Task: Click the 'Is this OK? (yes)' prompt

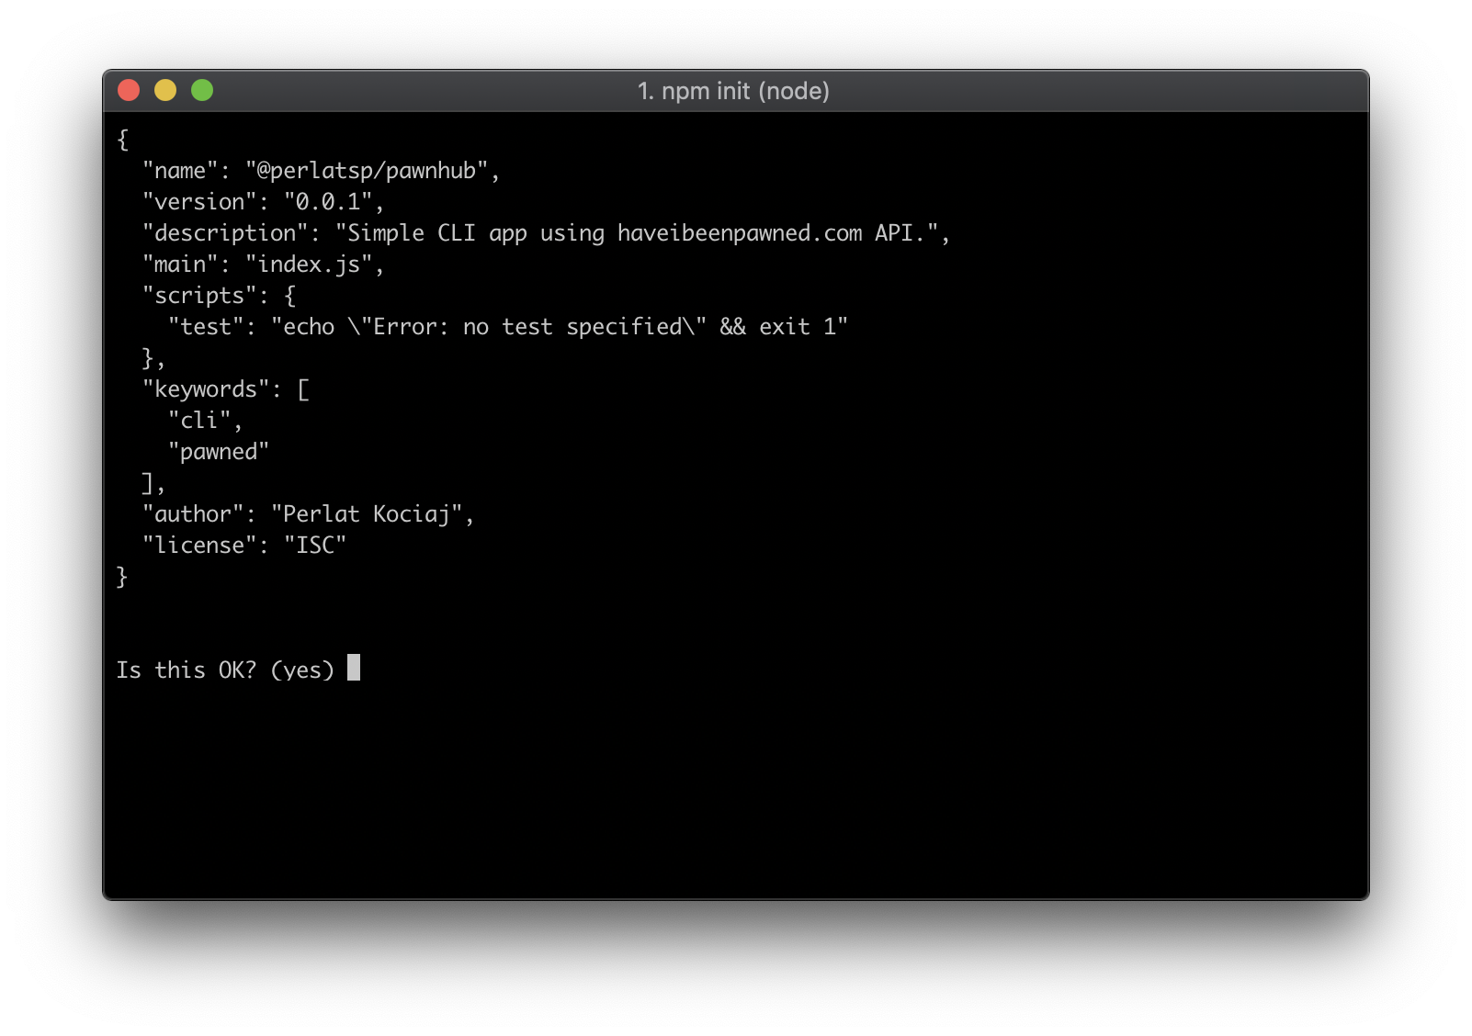Action: (225, 670)
